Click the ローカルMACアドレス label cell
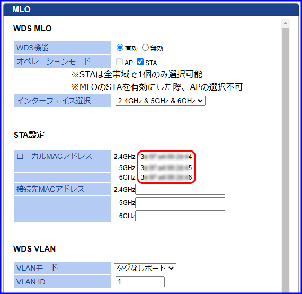Screen dimensions: 302x294 point(62,156)
